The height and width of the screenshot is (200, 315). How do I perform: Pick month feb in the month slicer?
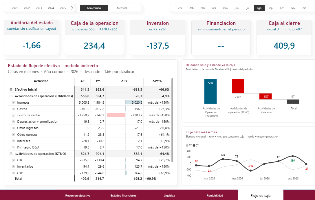[192, 8]
